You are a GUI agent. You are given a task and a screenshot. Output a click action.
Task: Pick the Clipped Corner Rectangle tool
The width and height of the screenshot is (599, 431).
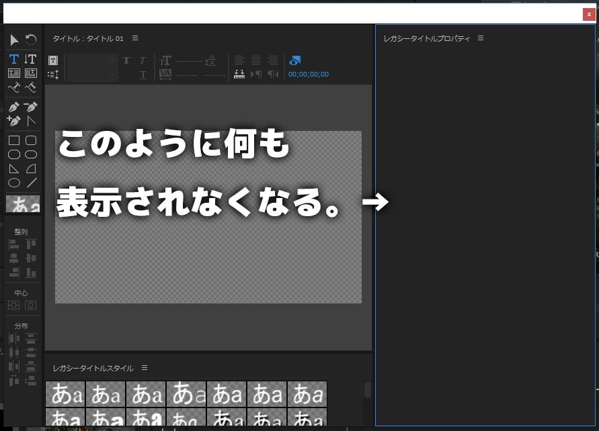[x=14, y=154]
